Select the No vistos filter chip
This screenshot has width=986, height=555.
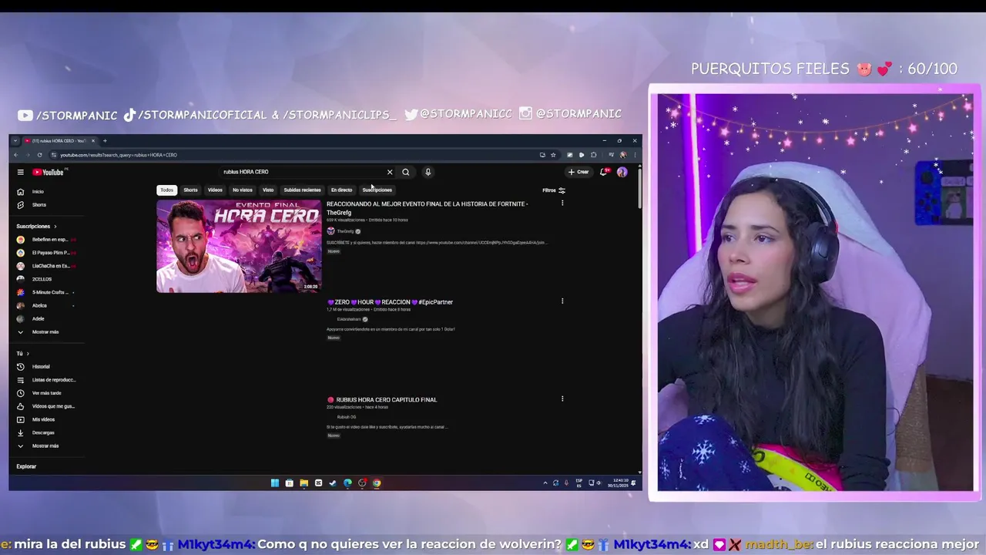tap(243, 190)
